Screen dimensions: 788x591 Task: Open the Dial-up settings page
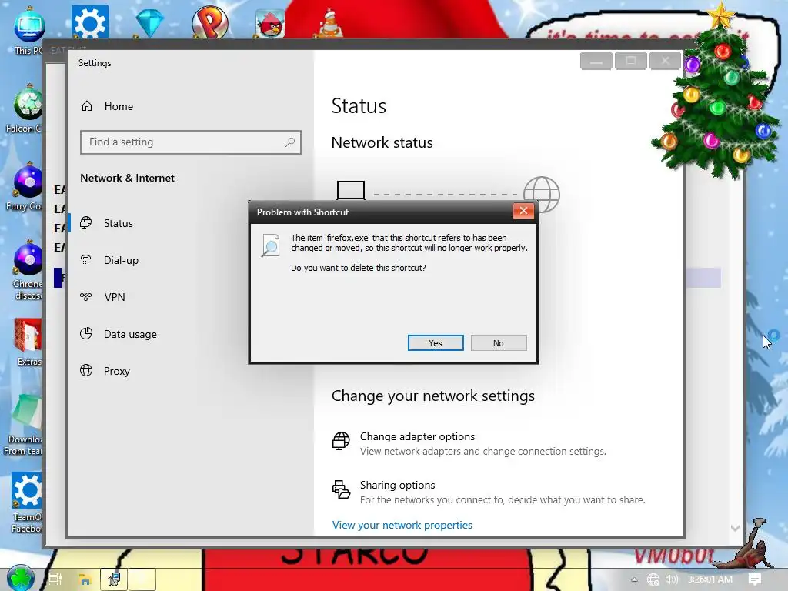(121, 260)
